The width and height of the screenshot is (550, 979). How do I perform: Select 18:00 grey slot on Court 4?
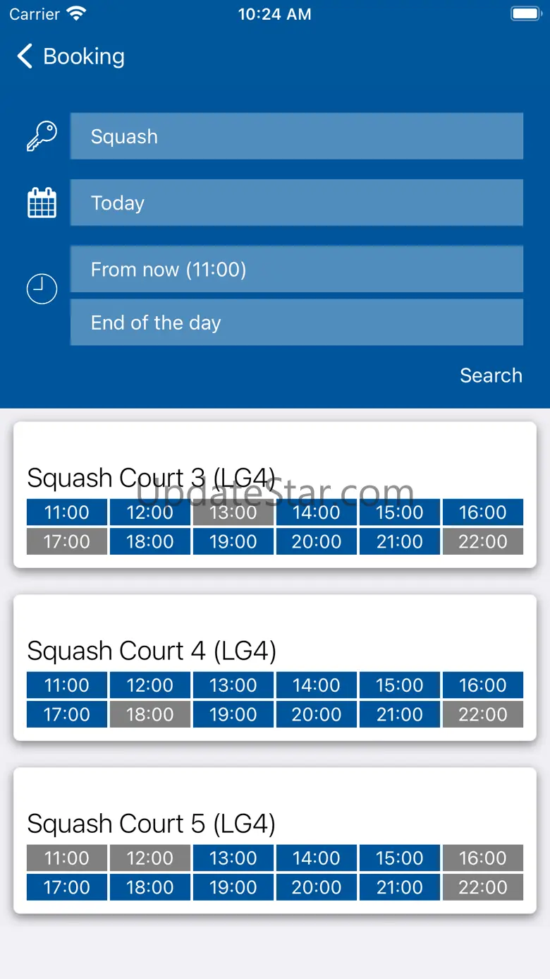tap(150, 714)
